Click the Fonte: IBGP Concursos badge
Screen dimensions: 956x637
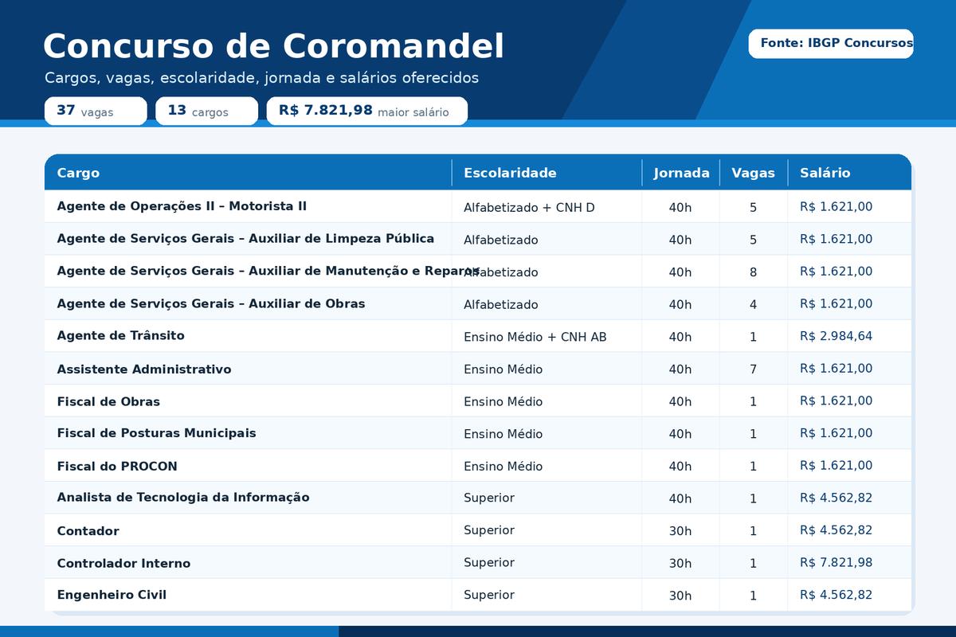831,43
